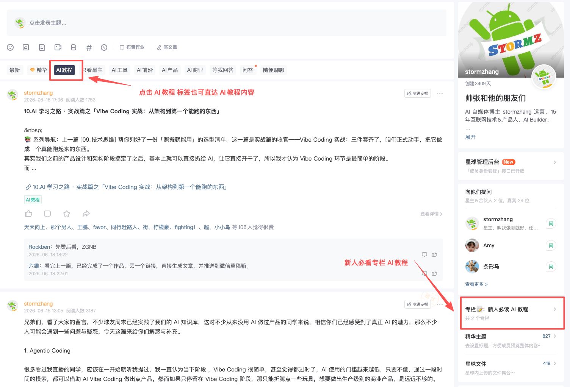Click the New badge beside 星球管理后台
Screen dimensions: 570x387
click(x=509, y=162)
